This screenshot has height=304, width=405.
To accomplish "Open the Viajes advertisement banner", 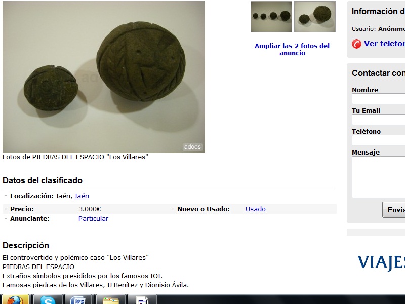I will pyautogui.click(x=381, y=262).
